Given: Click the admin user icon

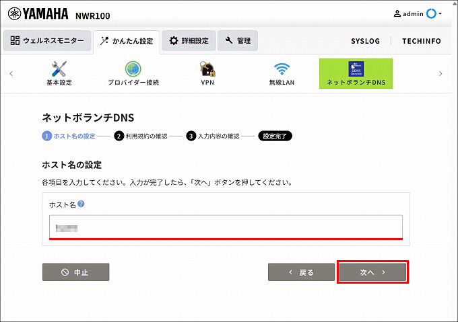Looking at the screenshot, I should [397, 13].
